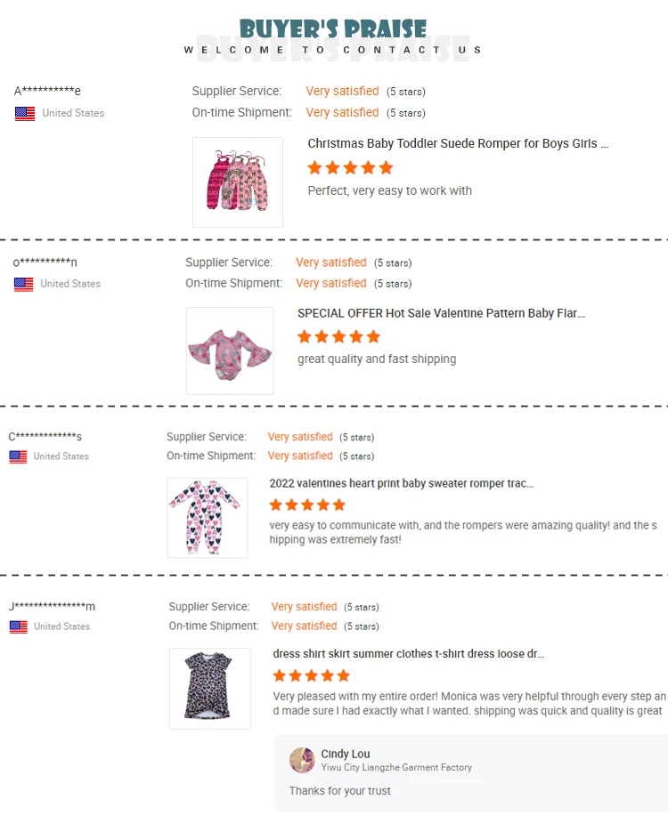This screenshot has height=824, width=668.
Task: Open the pink Valentine flare-sleeve bodysuit thumbnail
Action: tap(230, 351)
